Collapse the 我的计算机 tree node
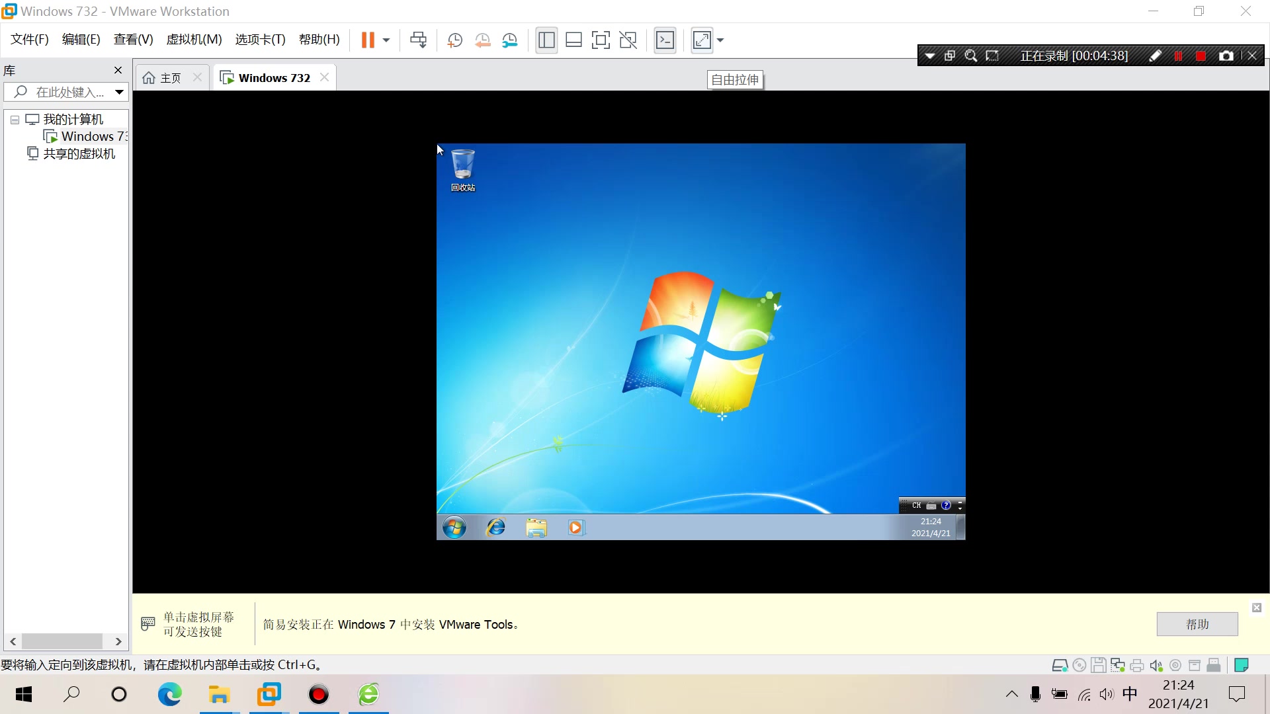This screenshot has height=714, width=1270. coord(14,119)
